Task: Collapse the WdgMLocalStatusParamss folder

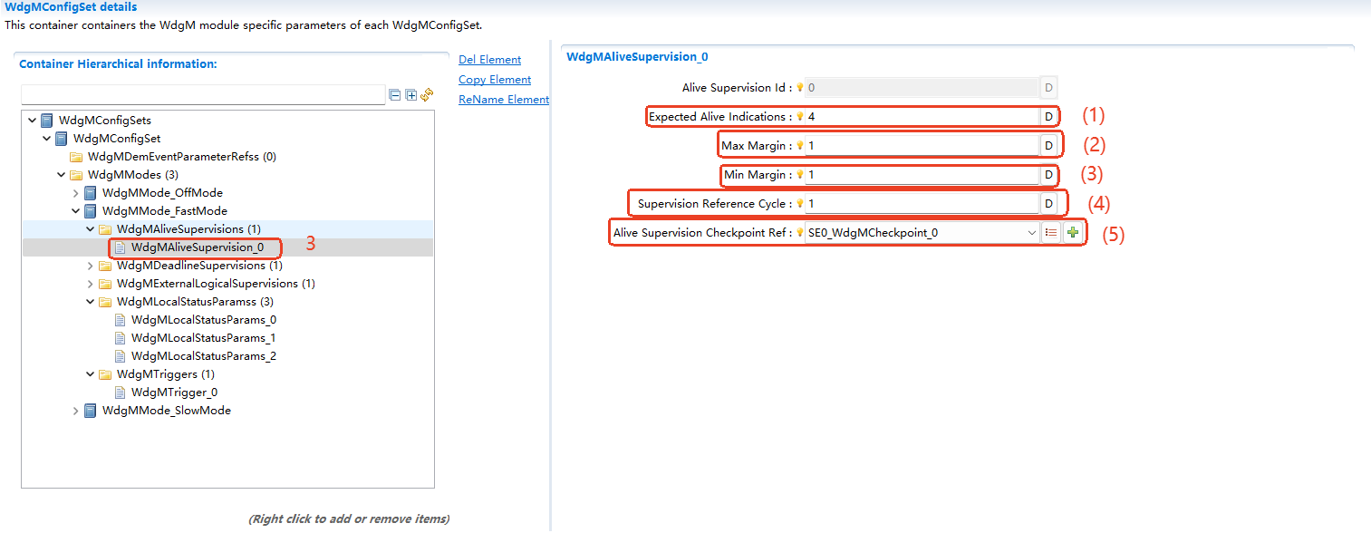Action: coord(91,302)
